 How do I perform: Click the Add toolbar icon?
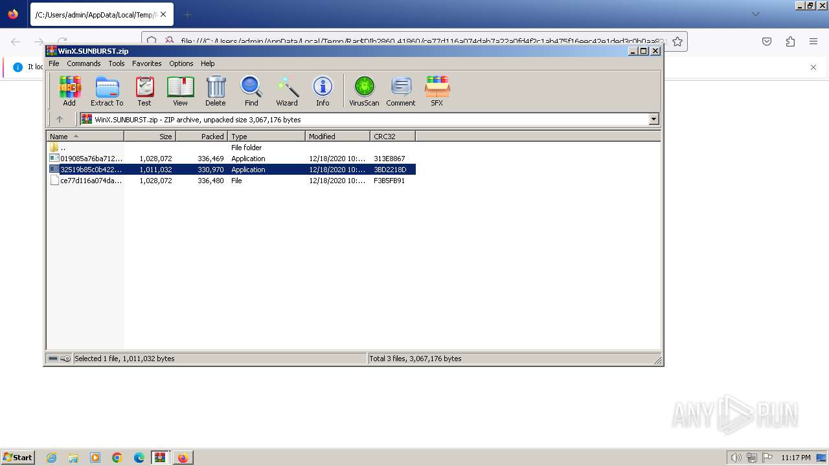coord(69,91)
